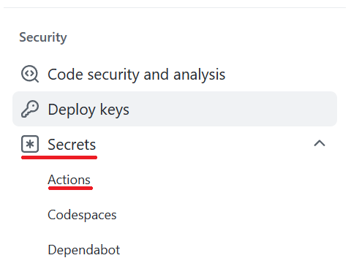Click the red underline beneath Secrets
The height and width of the screenshot is (266, 351).
click(x=59, y=158)
